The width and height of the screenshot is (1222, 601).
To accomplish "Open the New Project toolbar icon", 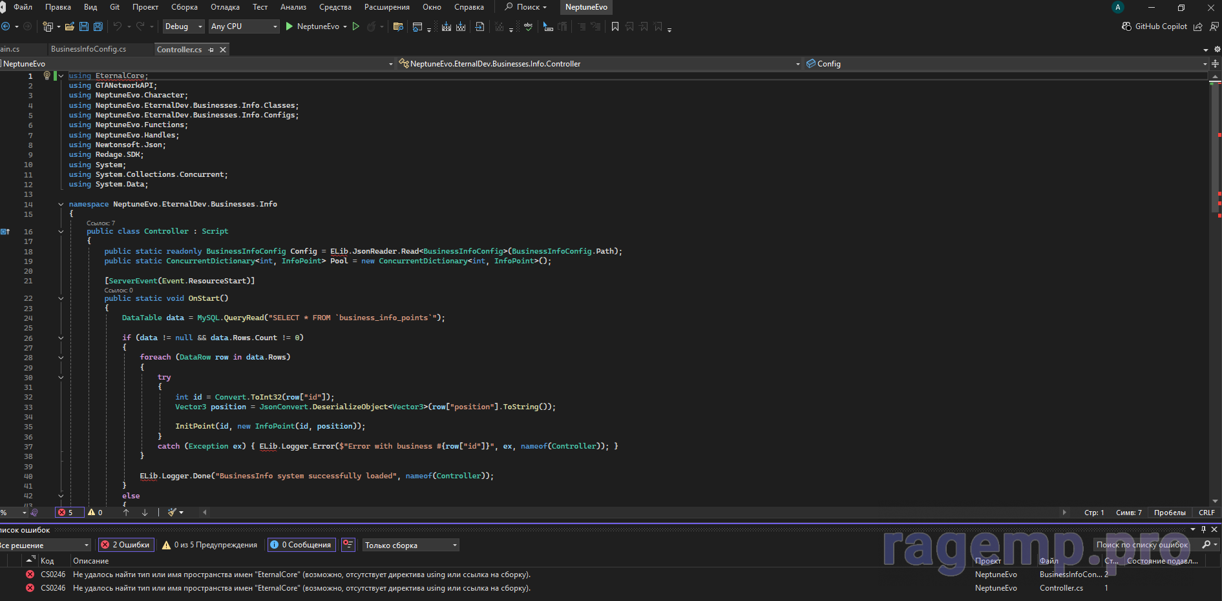I will pyautogui.click(x=48, y=26).
